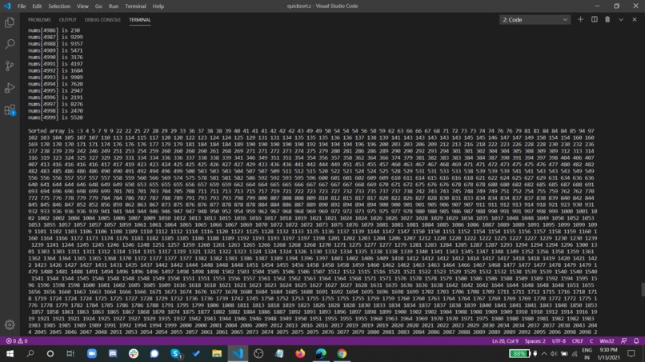Open the feedback icon in status bar
The image size is (645, 362).
[623, 340]
